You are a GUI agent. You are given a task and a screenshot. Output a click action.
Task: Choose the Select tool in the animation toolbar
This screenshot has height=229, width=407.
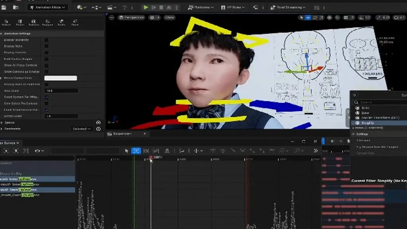[6, 23]
